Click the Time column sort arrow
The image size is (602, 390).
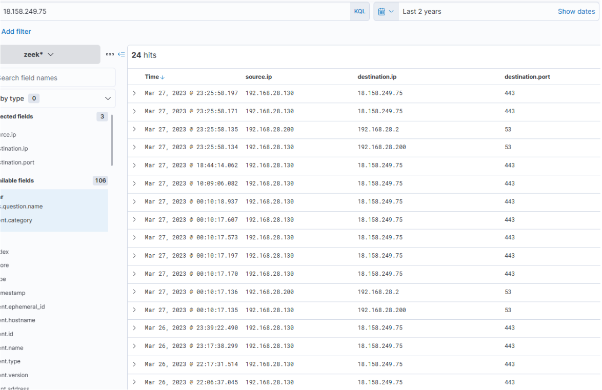pyautogui.click(x=163, y=77)
